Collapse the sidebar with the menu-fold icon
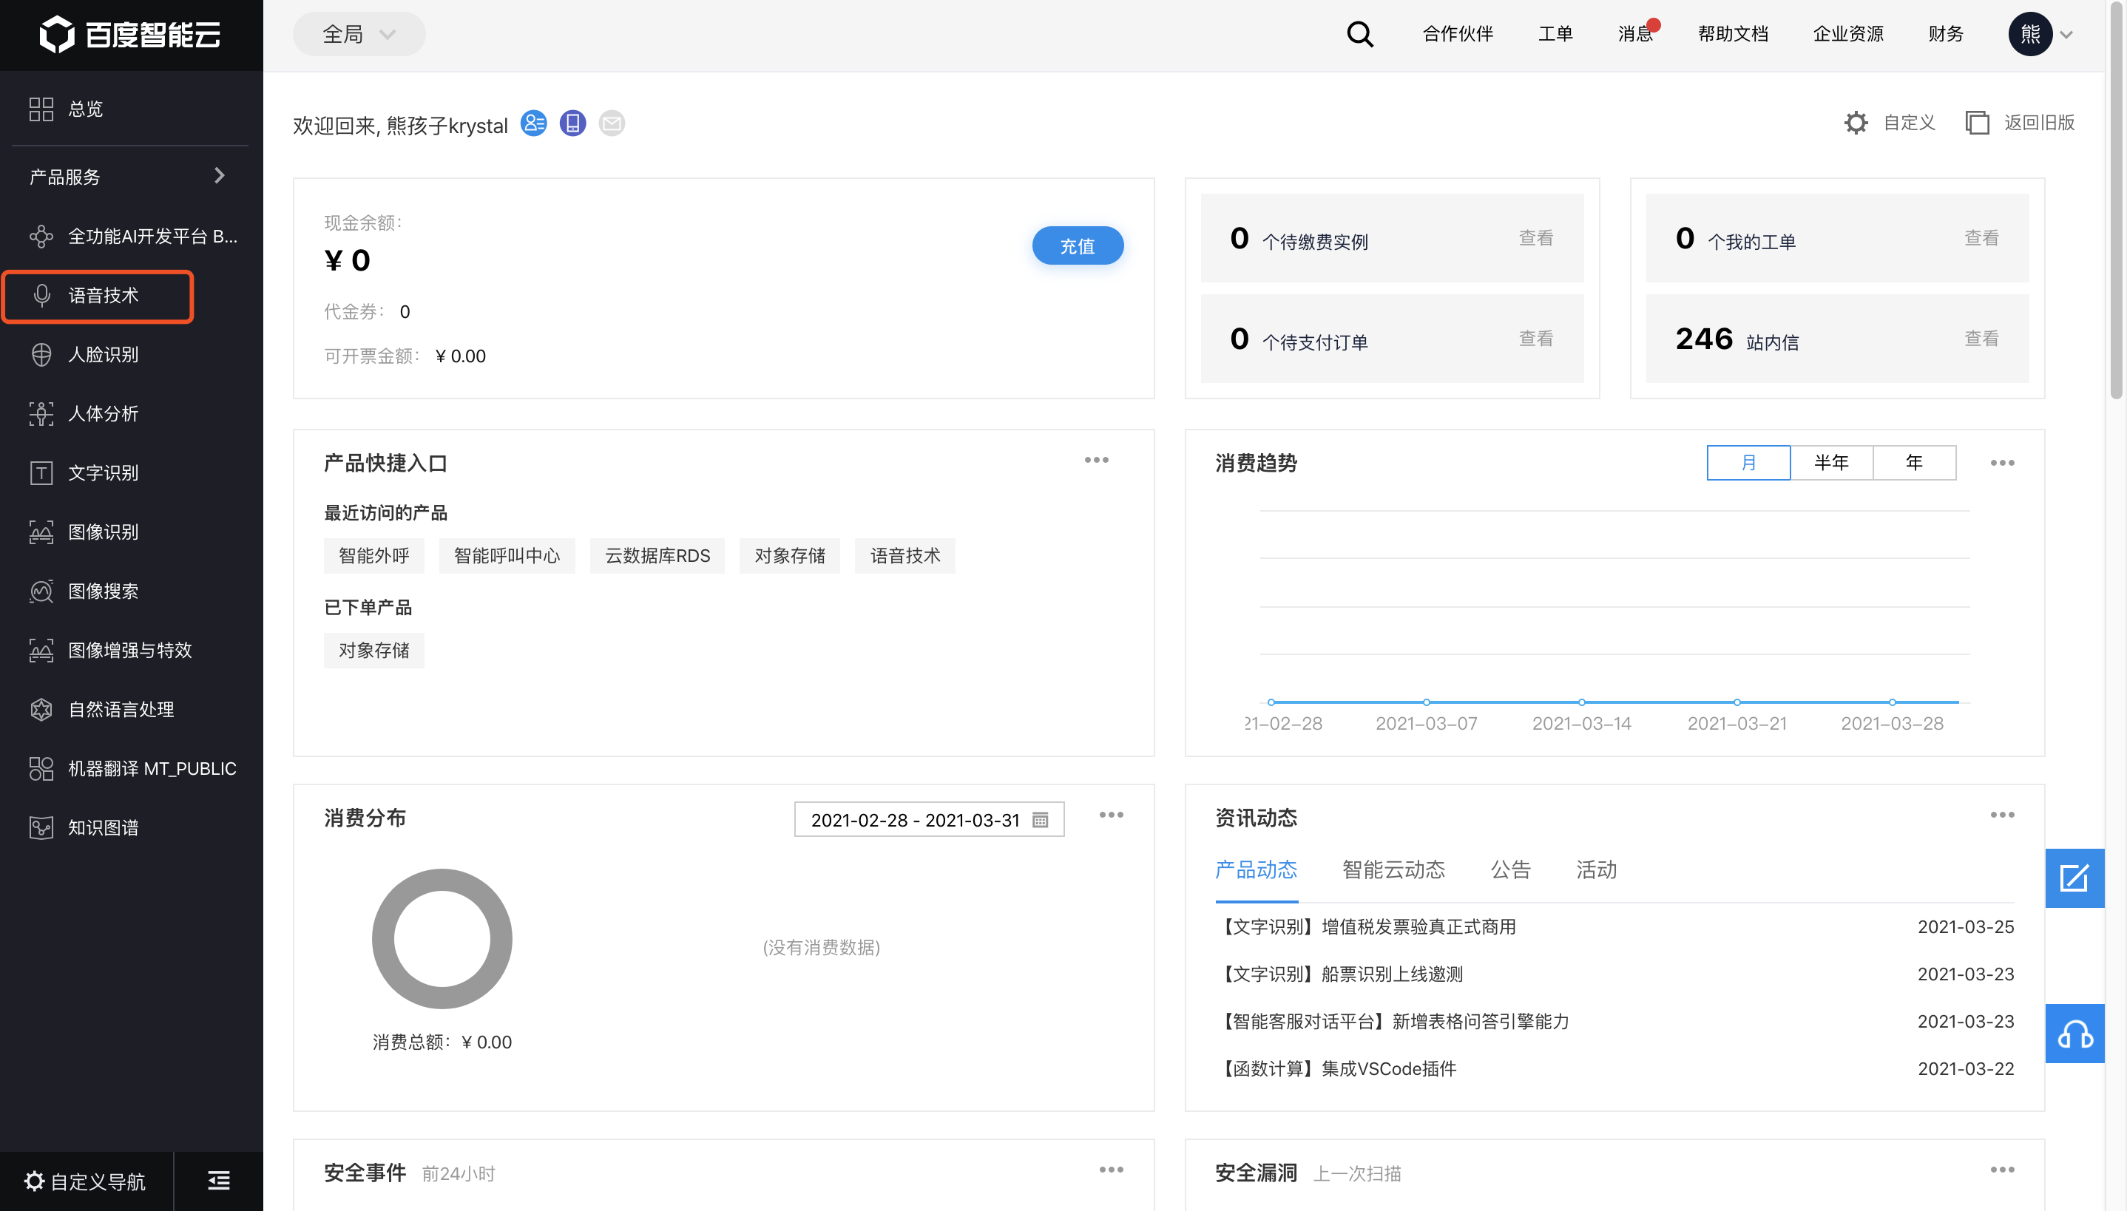Image resolution: width=2127 pixels, height=1211 pixels. pyautogui.click(x=219, y=1180)
